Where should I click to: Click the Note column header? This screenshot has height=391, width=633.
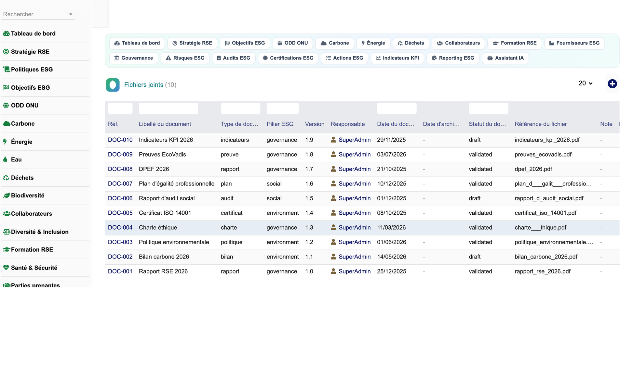pos(606,124)
